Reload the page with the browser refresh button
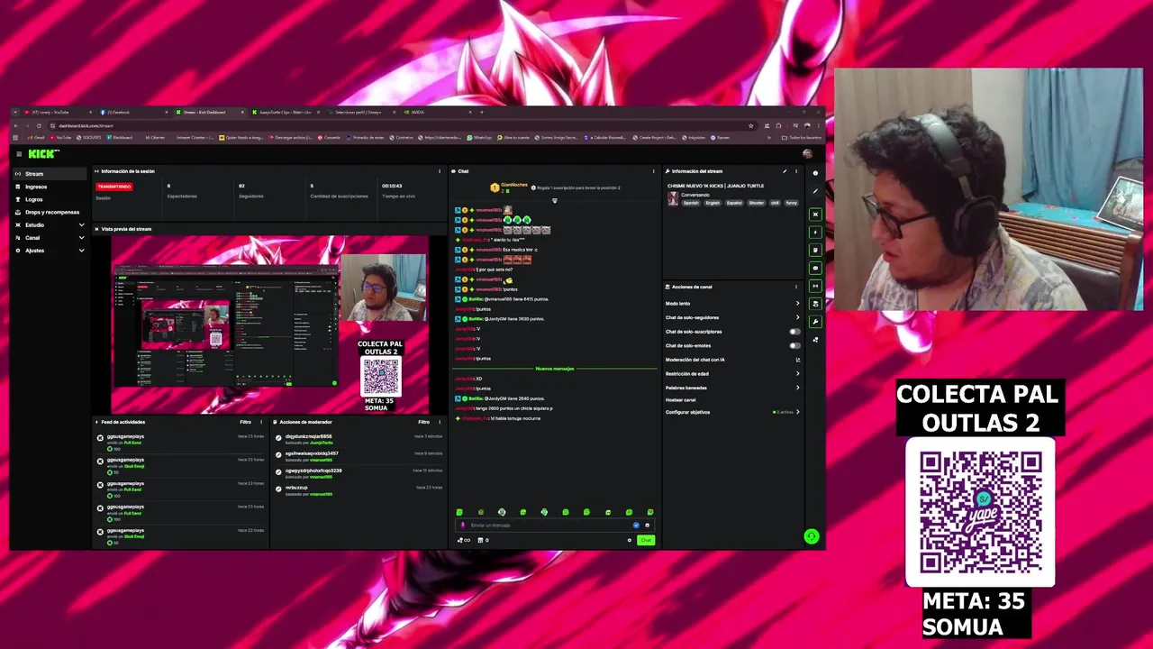The height and width of the screenshot is (649, 1153). click(x=38, y=125)
